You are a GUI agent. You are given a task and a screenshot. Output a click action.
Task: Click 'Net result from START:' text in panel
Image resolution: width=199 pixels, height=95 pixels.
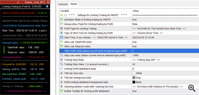pyautogui.click(x=14, y=74)
